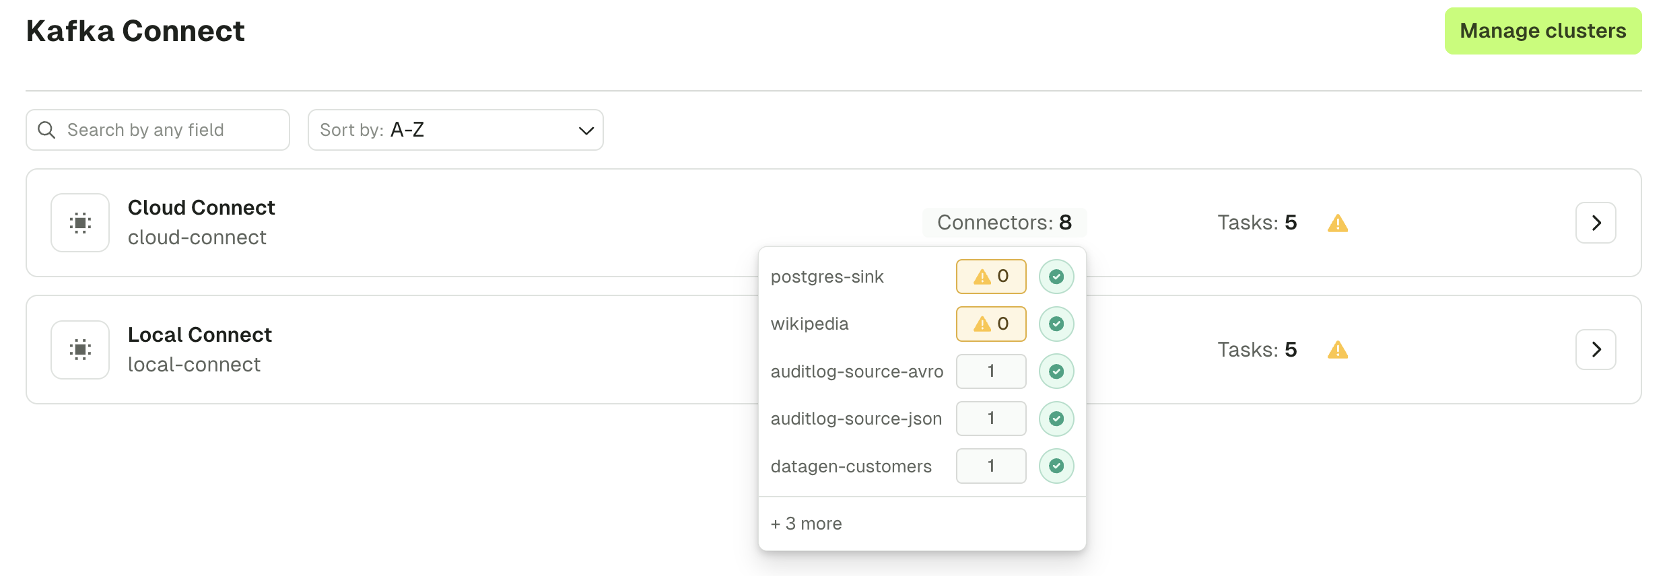Open the Sort by A-Z dropdown
Viewport: 1667px width, 576px height.
click(455, 130)
